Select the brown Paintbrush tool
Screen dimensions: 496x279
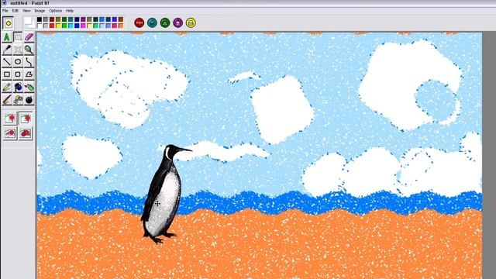click(x=7, y=100)
